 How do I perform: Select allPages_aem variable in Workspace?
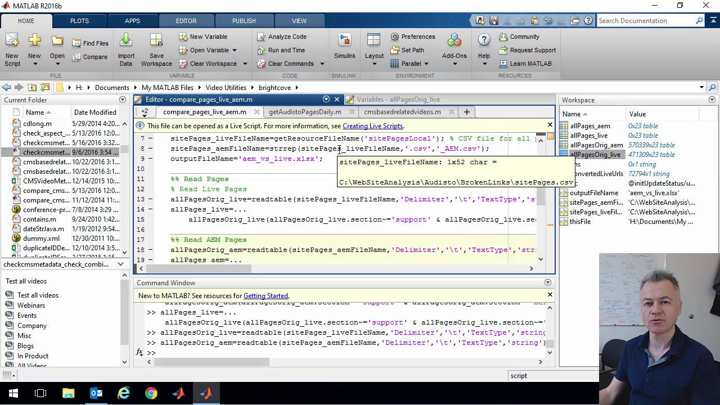coord(589,126)
